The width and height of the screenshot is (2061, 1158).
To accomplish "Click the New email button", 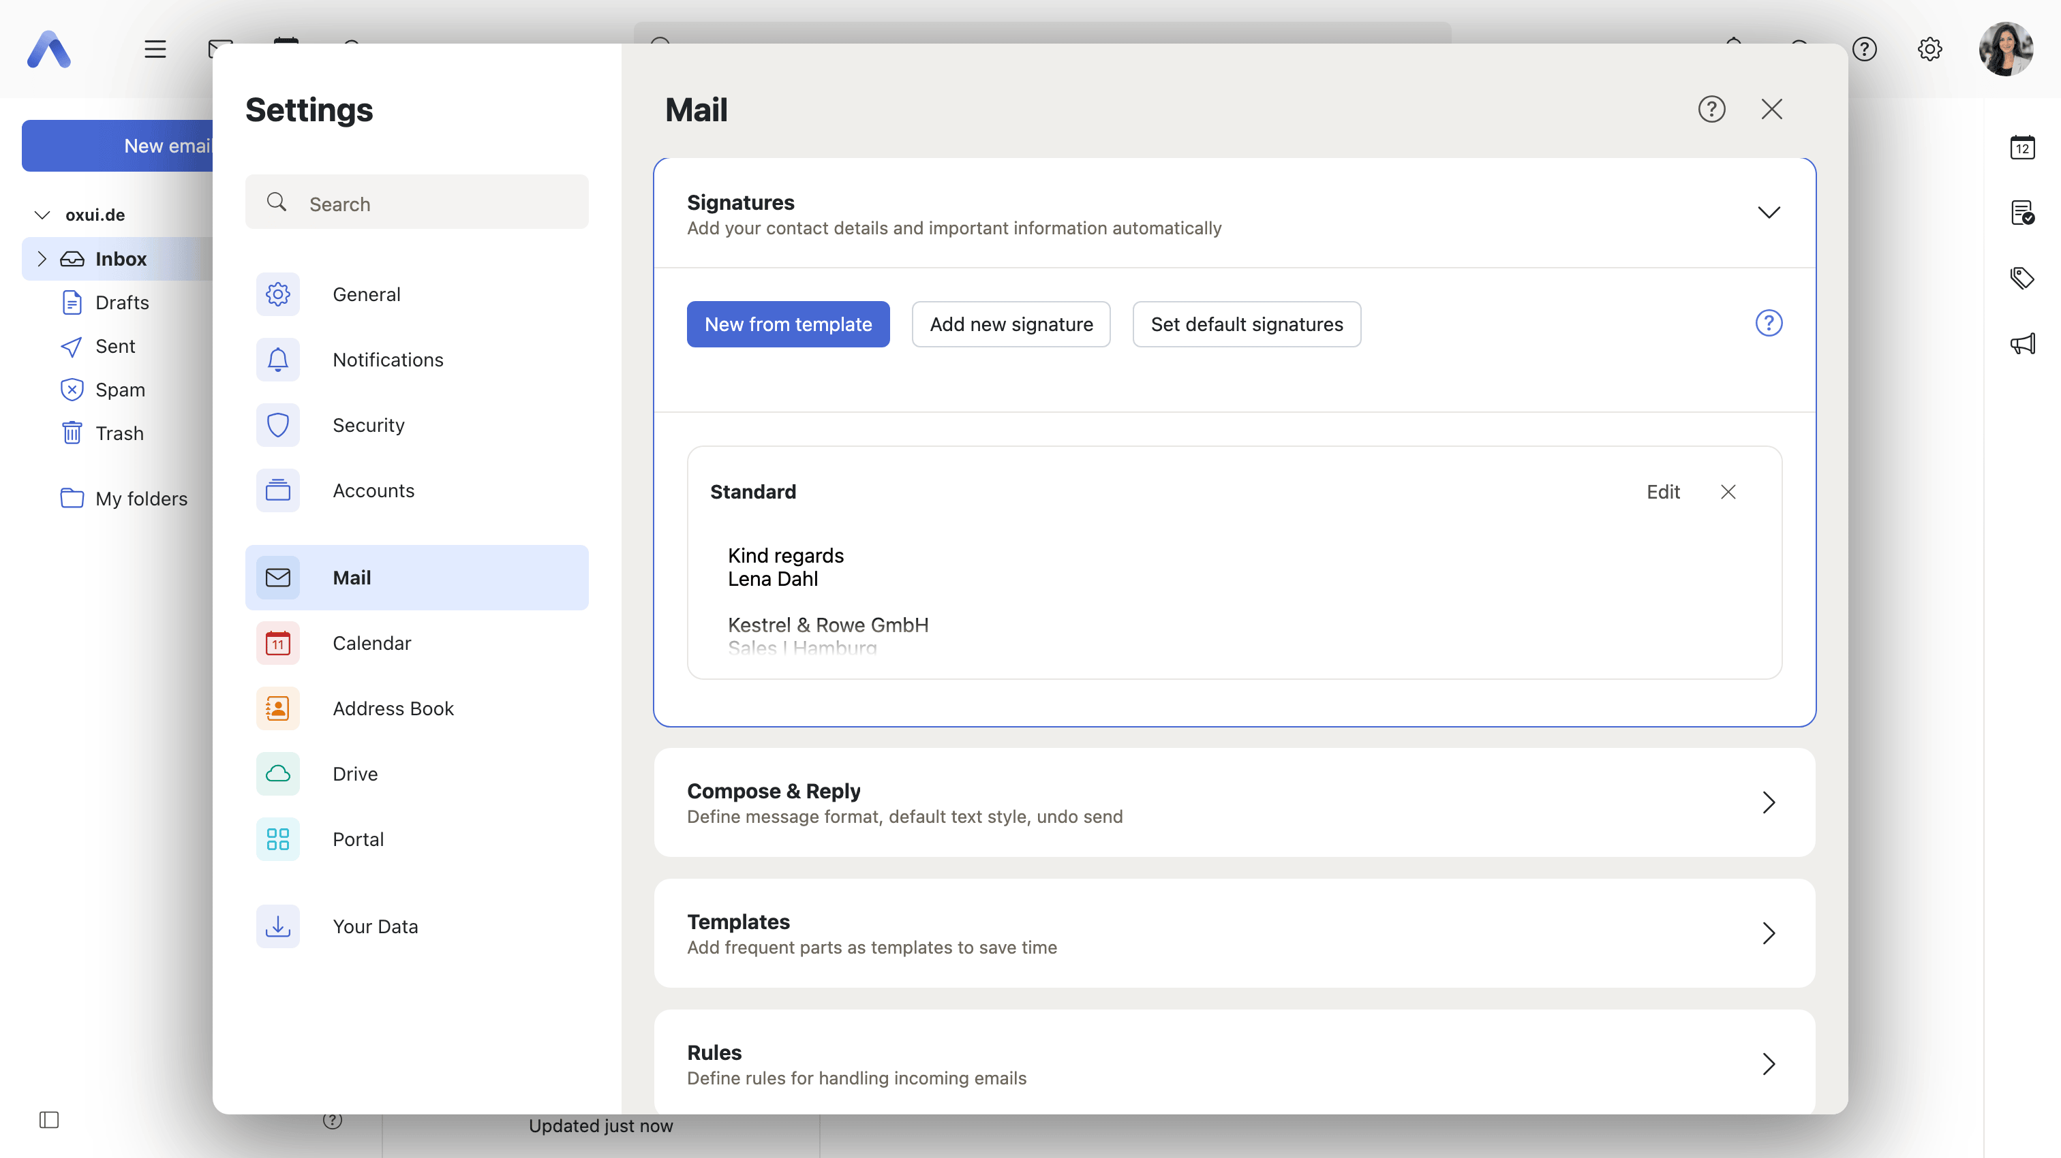I will pyautogui.click(x=119, y=146).
